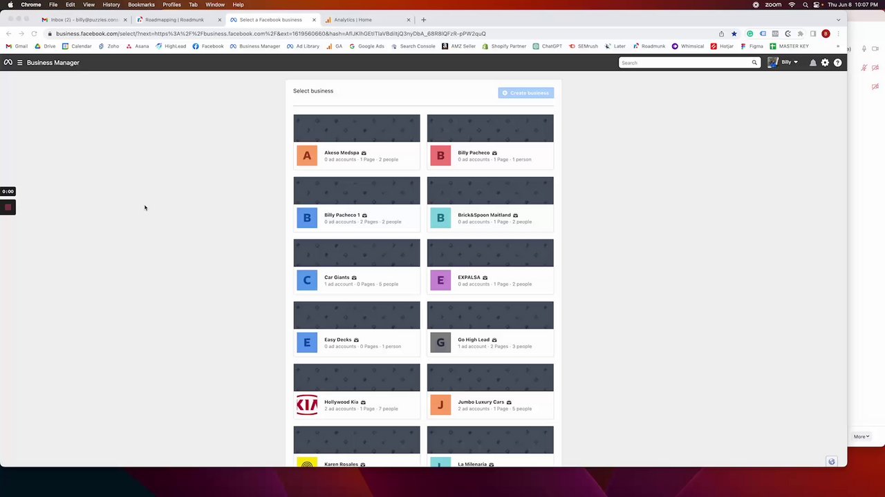Viewport: 885px width, 497px height.
Task: Click the Jumbo Luxury Cars avatar
Action: [440, 405]
